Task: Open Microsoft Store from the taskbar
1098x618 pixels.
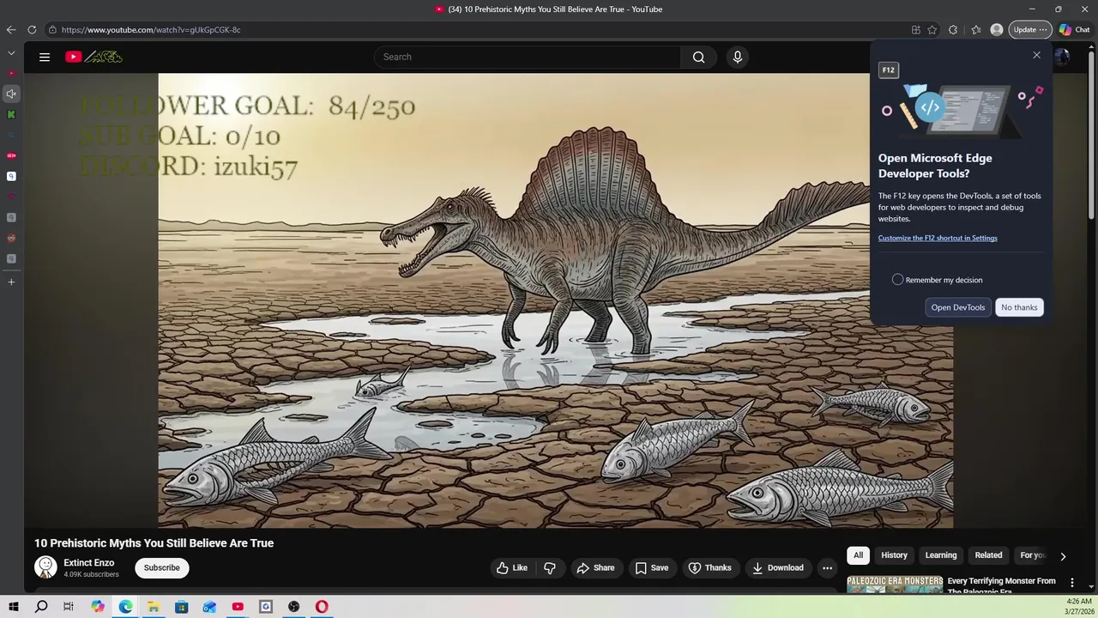Action: 182,607
